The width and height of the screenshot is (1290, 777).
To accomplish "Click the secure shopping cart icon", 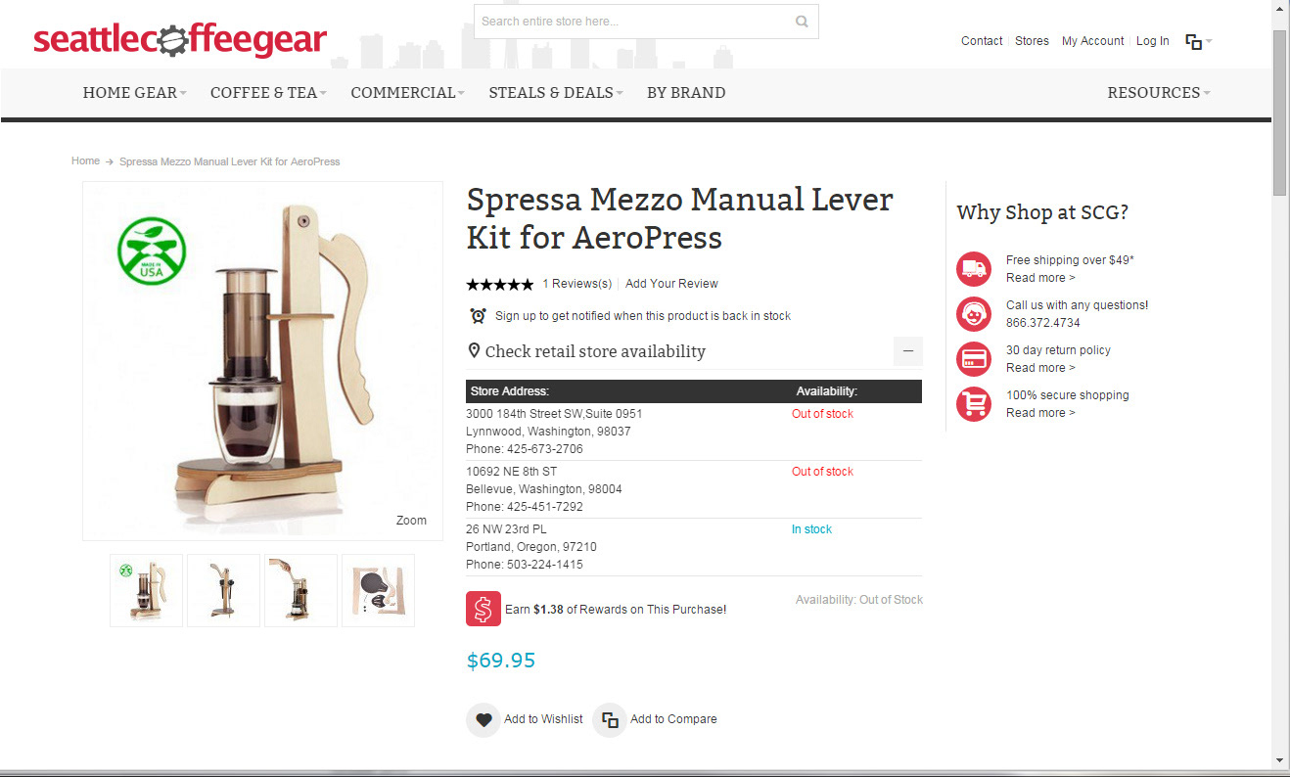I will (x=974, y=404).
